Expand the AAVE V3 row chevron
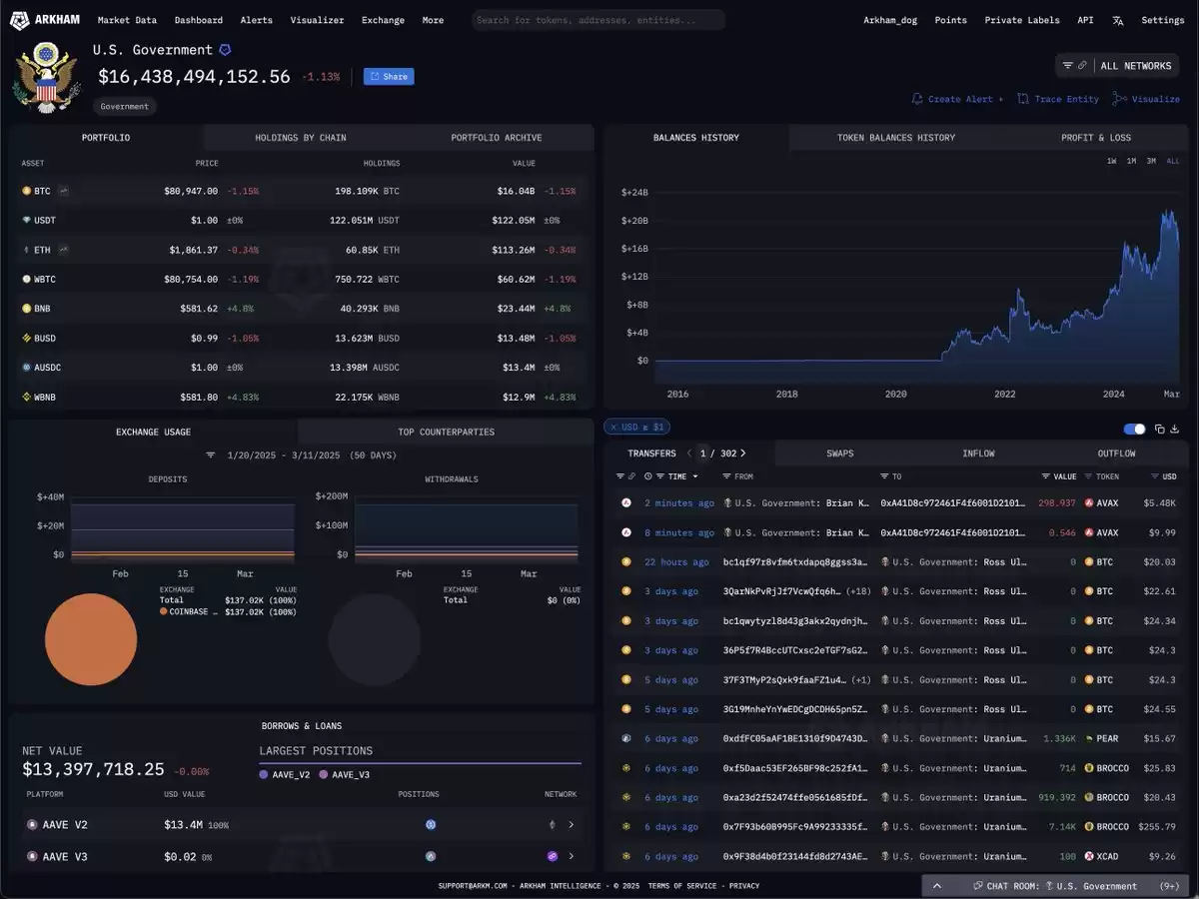This screenshot has height=899, width=1199. coord(572,856)
